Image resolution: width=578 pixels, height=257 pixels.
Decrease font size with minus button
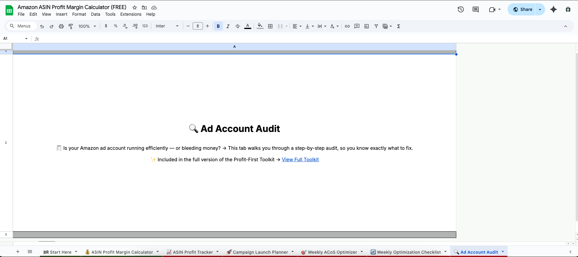click(188, 26)
